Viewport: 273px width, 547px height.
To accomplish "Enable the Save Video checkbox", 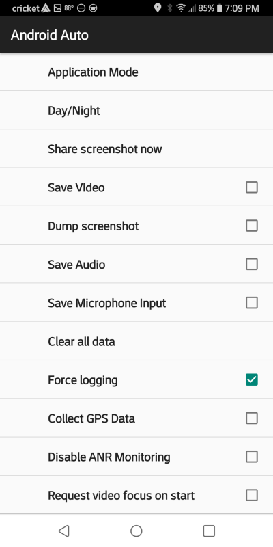I will [x=252, y=187].
